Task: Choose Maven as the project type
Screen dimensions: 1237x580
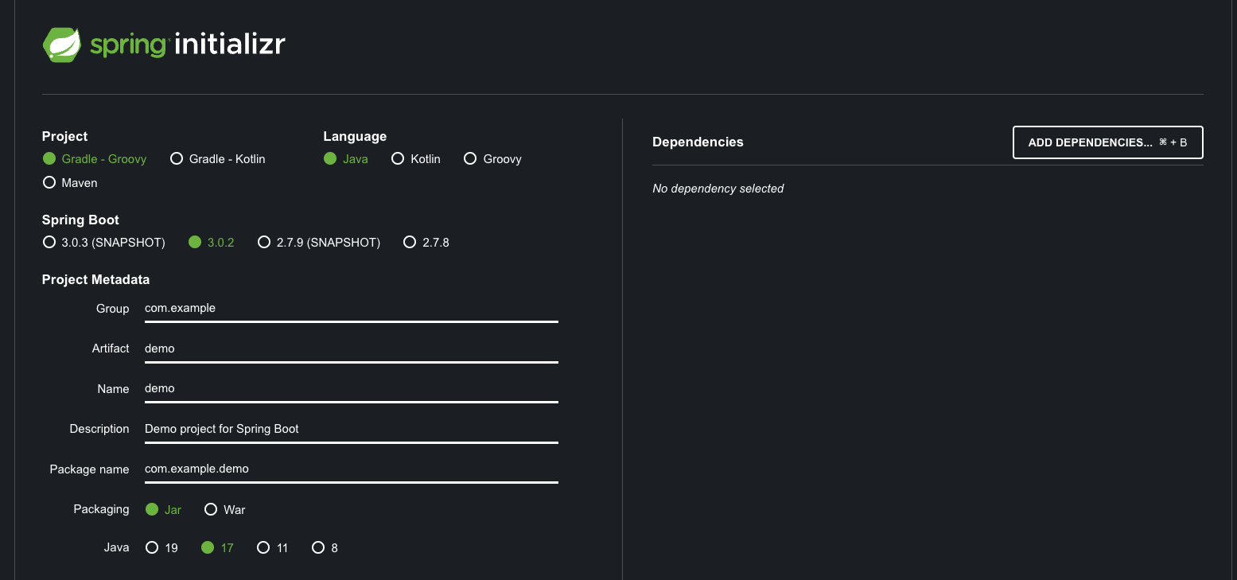Action: (70, 183)
